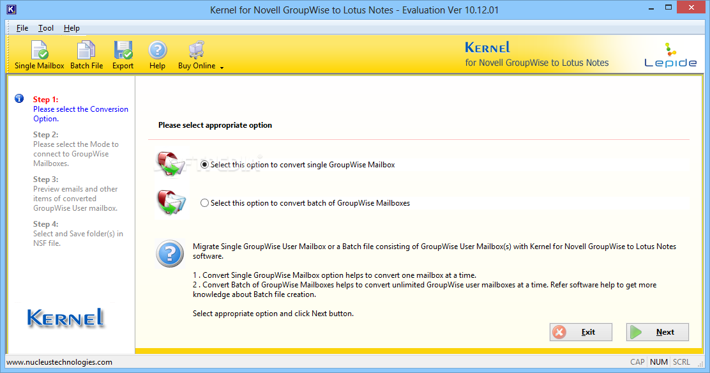Click Step 1 heading in sidebar
Image resolution: width=710 pixels, height=373 pixels.
pyautogui.click(x=46, y=99)
